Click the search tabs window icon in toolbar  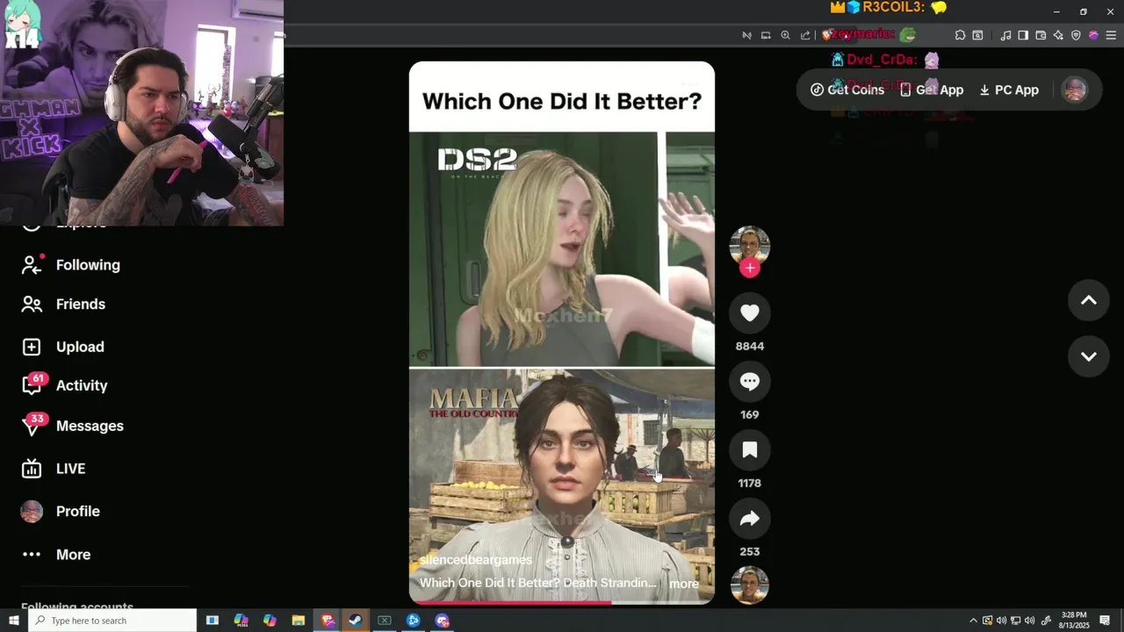click(x=977, y=35)
